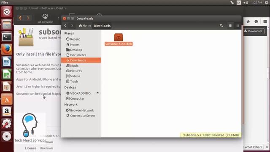Viewport: 270px width, 152px height.
Task: Go forward in Ubuntu Software Centre
Action: pos(28,18)
